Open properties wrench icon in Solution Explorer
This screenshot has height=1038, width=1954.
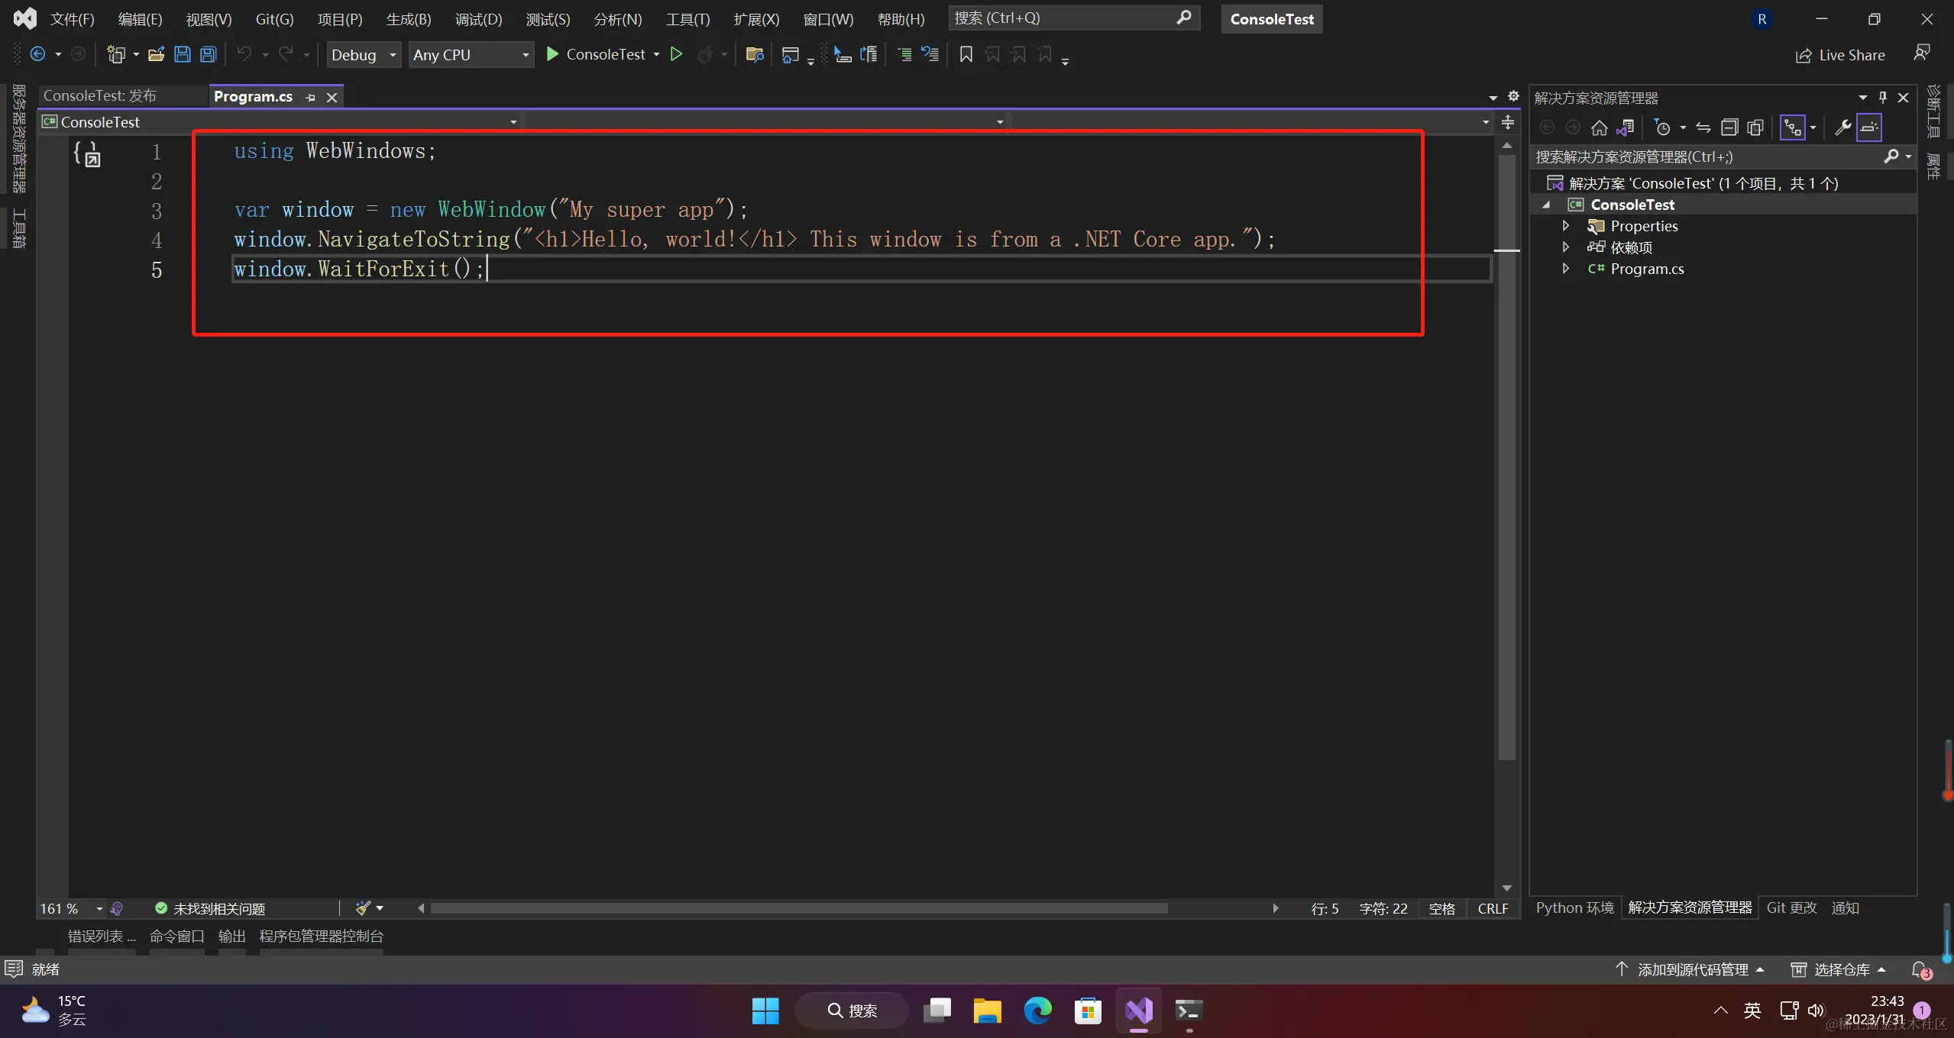1842,127
